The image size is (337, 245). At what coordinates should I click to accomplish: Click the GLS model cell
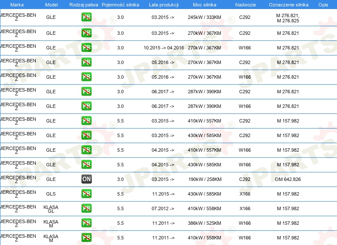point(51,194)
